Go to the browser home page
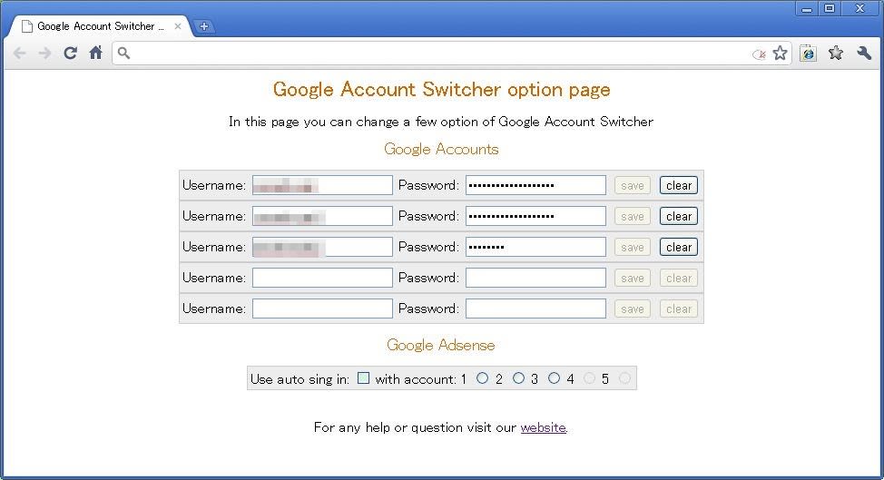This screenshot has width=884, height=480. [x=95, y=54]
